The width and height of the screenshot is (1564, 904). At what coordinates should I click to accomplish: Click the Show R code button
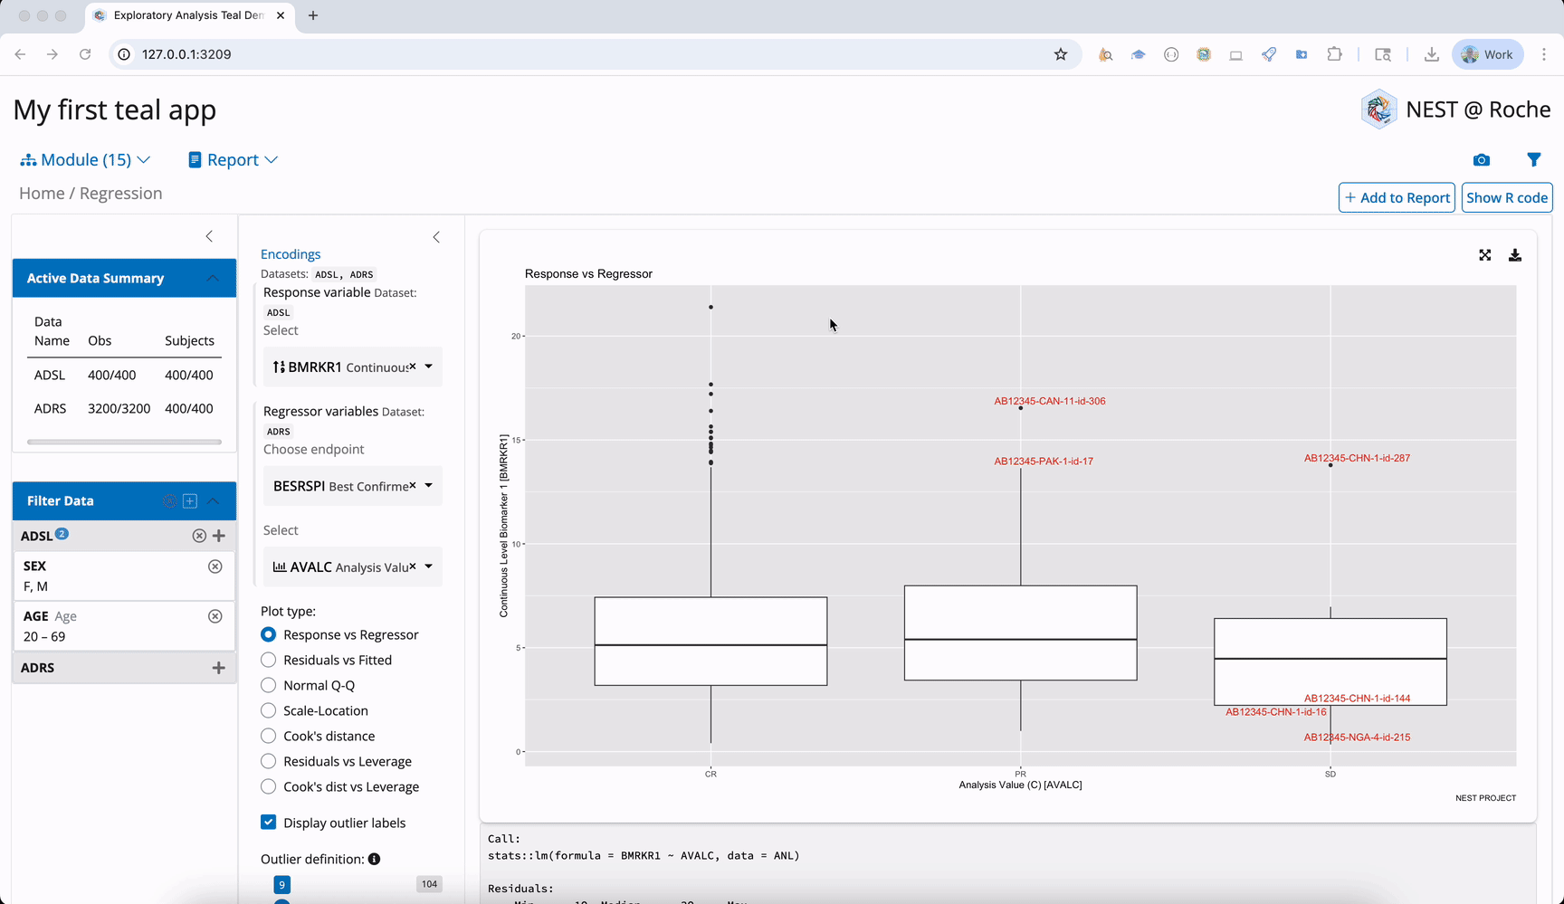[x=1506, y=198]
